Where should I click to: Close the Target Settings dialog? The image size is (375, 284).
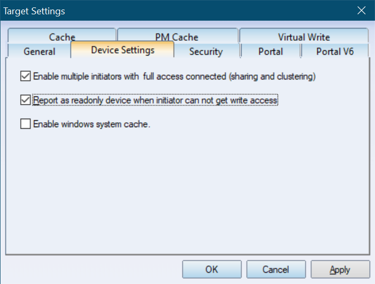(x=361, y=11)
